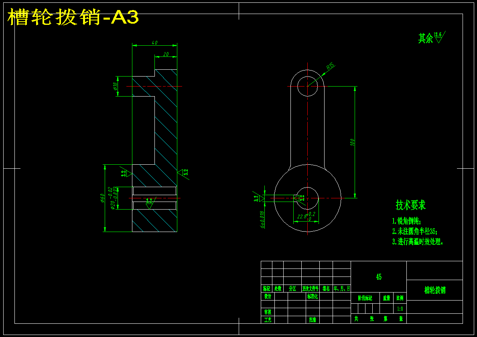Click the R15 radius dimension

[331, 67]
